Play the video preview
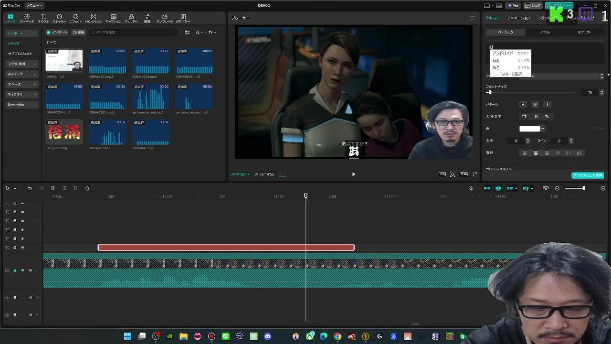 pyautogui.click(x=354, y=174)
